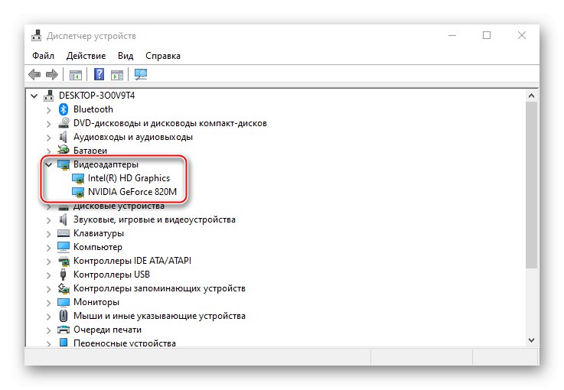
Task: Click the DESKTOP-3O0V9T4 computer icon
Action: coord(48,96)
